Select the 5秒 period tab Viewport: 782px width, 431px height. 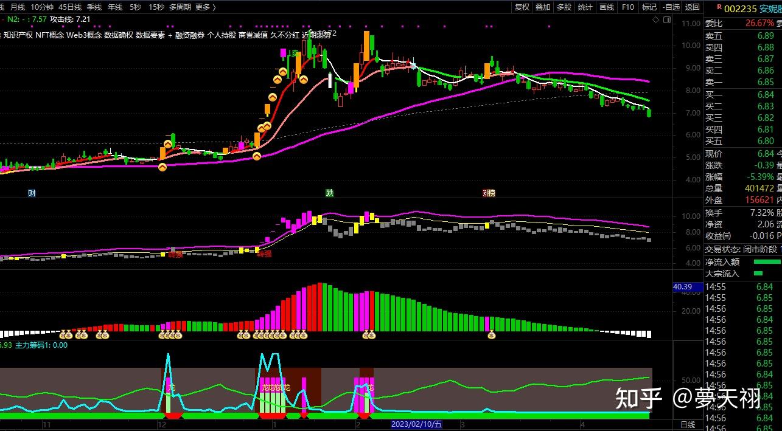pyautogui.click(x=135, y=7)
